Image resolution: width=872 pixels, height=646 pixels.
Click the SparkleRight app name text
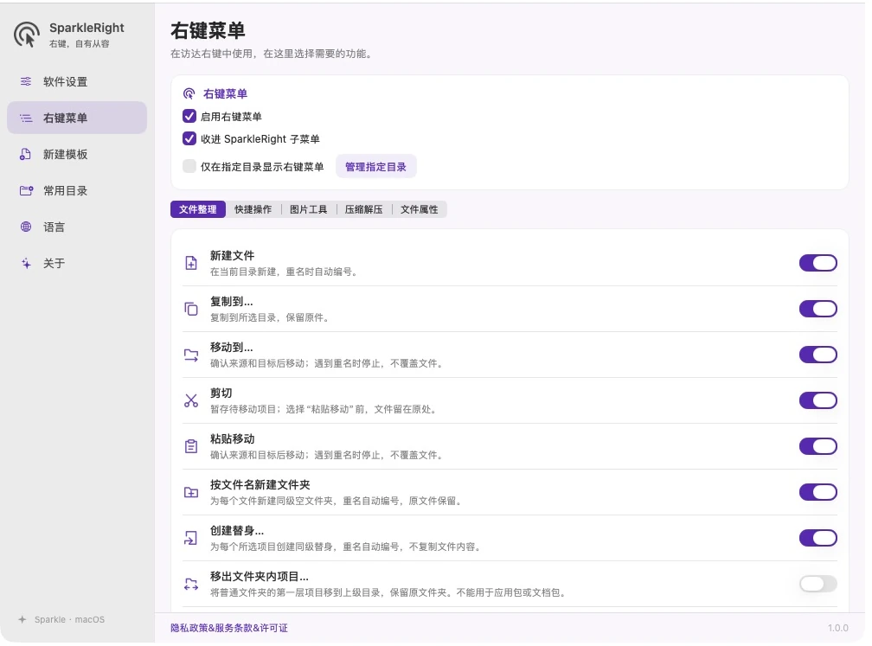pyautogui.click(x=87, y=28)
